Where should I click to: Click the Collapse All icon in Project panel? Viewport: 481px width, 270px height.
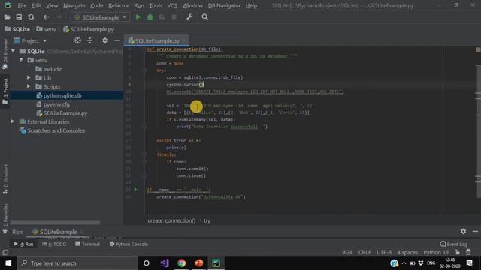(x=90, y=40)
